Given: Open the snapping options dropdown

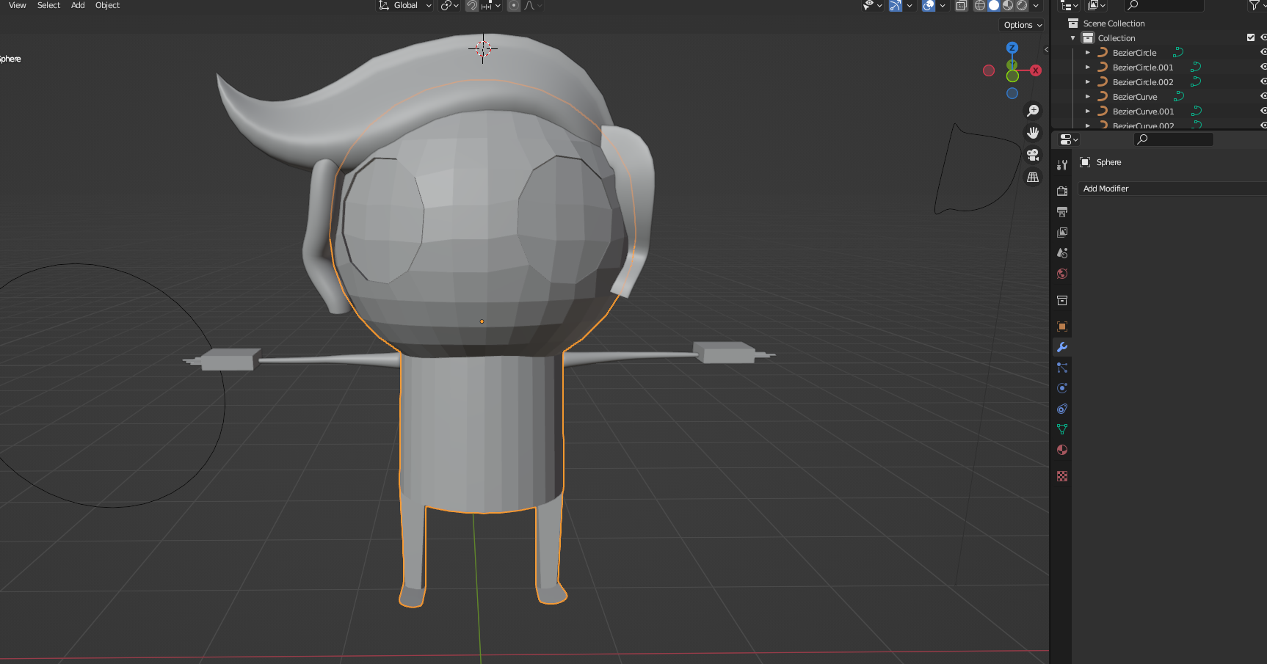Looking at the screenshot, I should 490,5.
